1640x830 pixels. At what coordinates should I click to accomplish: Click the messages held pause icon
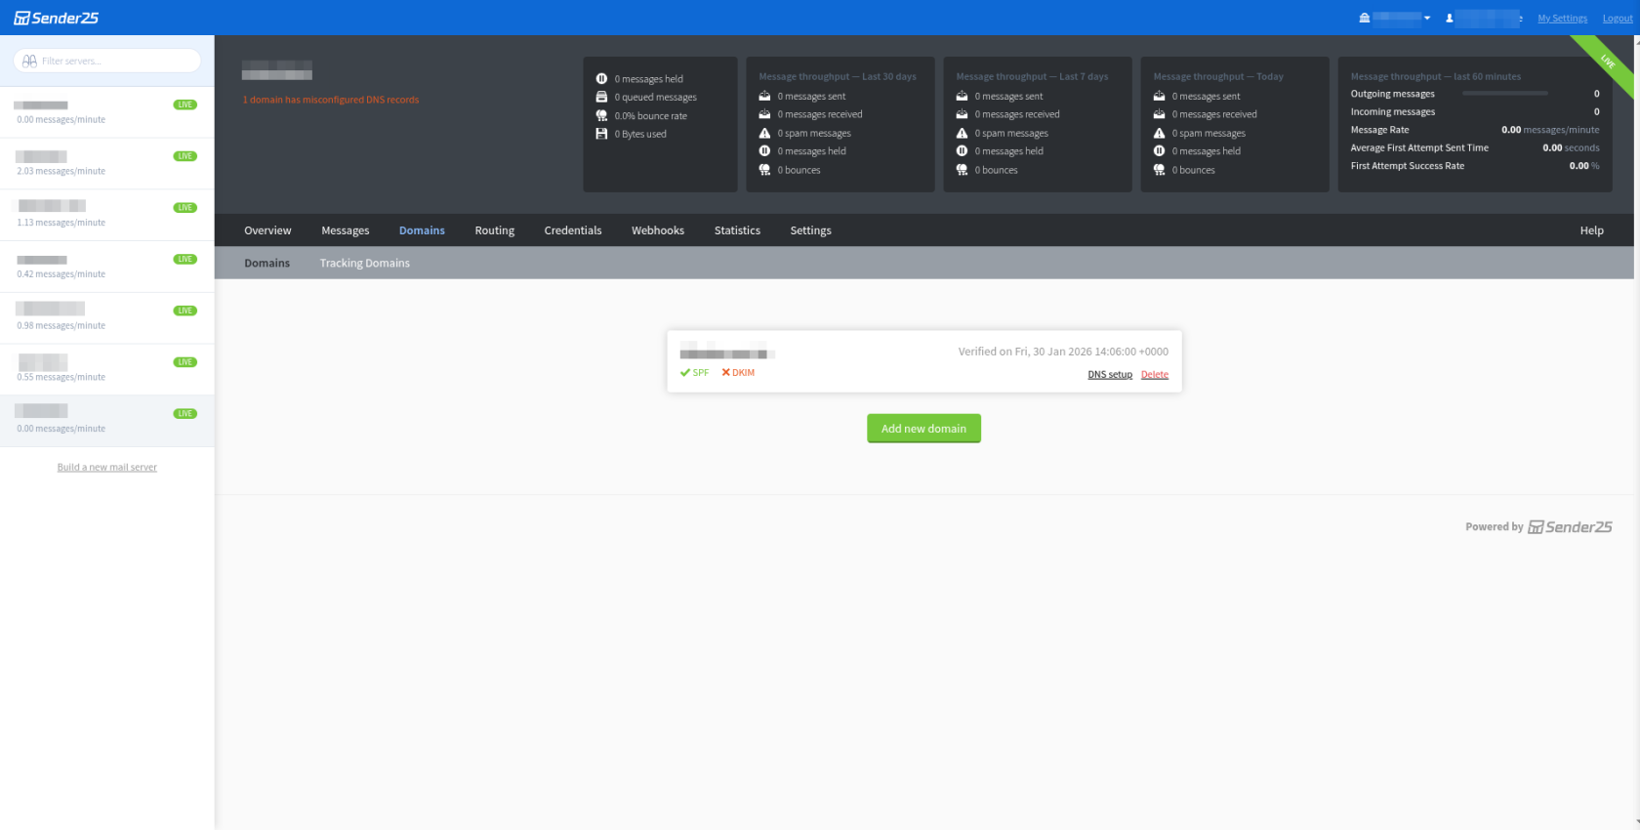click(601, 79)
